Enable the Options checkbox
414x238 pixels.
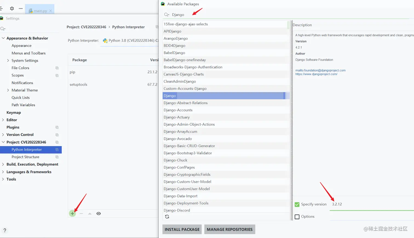pyautogui.click(x=297, y=217)
